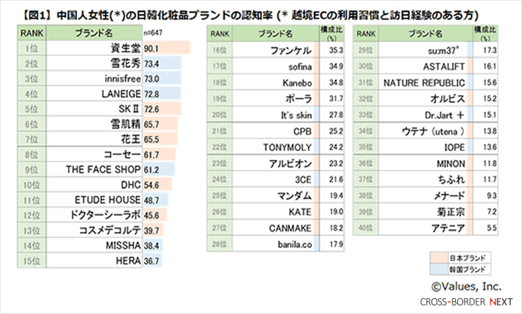Click the アルビオン brand name
The image size is (522, 314).
tap(290, 164)
